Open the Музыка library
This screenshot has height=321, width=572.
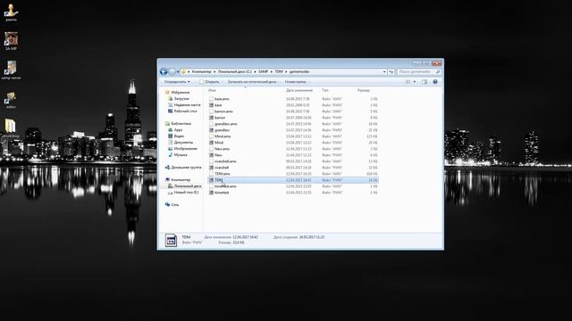coord(181,154)
